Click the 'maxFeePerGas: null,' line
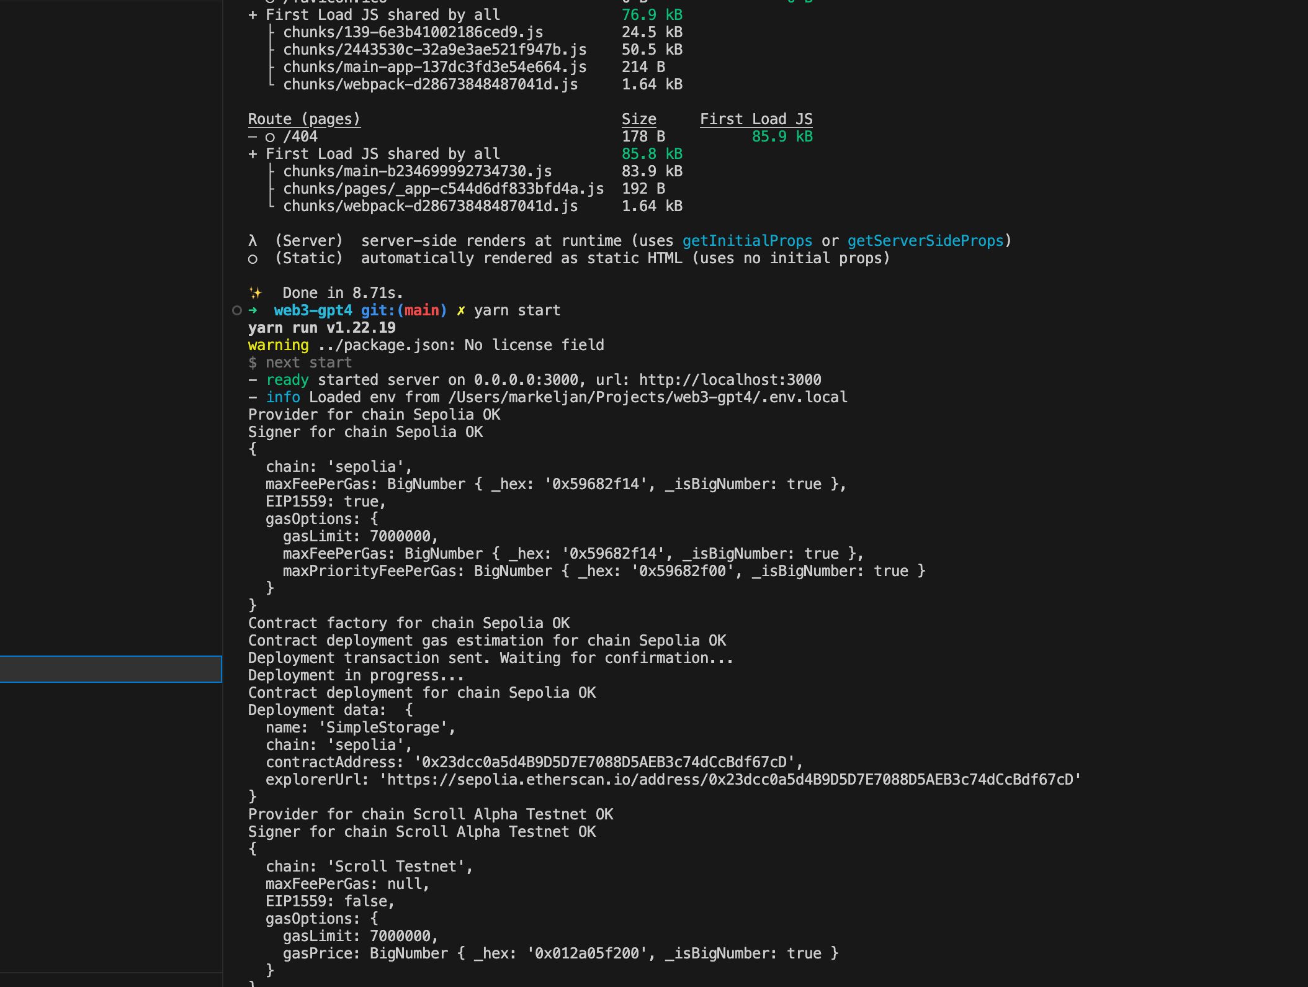The width and height of the screenshot is (1308, 987). click(347, 884)
